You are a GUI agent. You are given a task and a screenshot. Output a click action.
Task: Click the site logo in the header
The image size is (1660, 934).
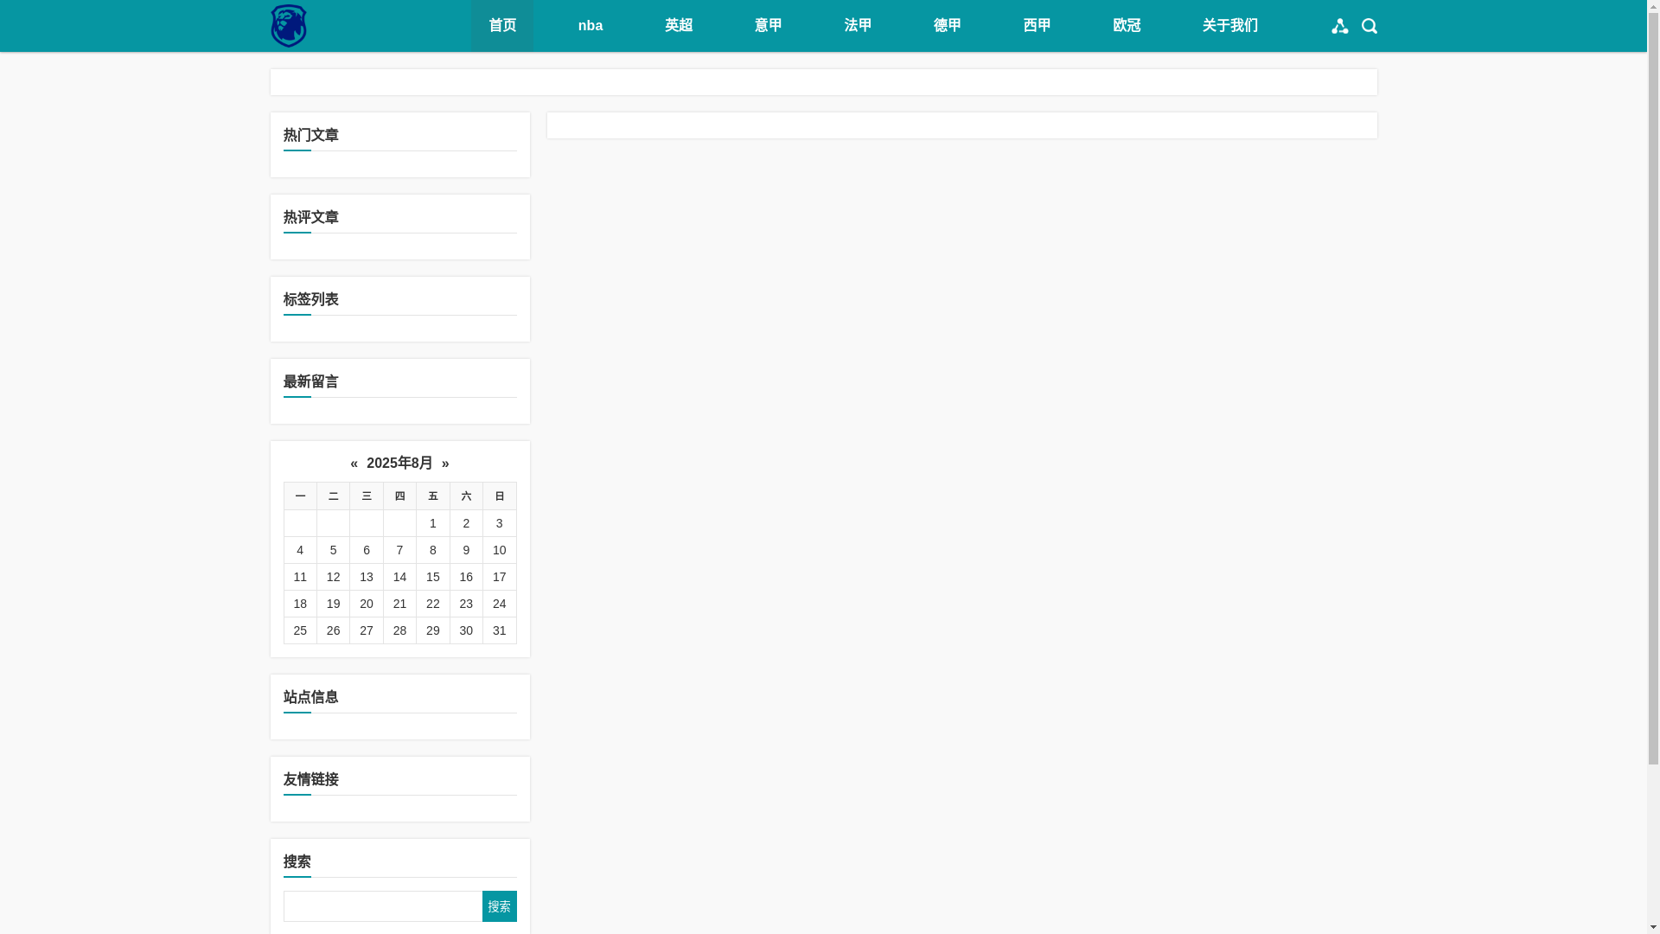(288, 26)
